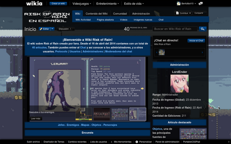
Task: Click the Personalizar gear icon
Action: (137, 142)
